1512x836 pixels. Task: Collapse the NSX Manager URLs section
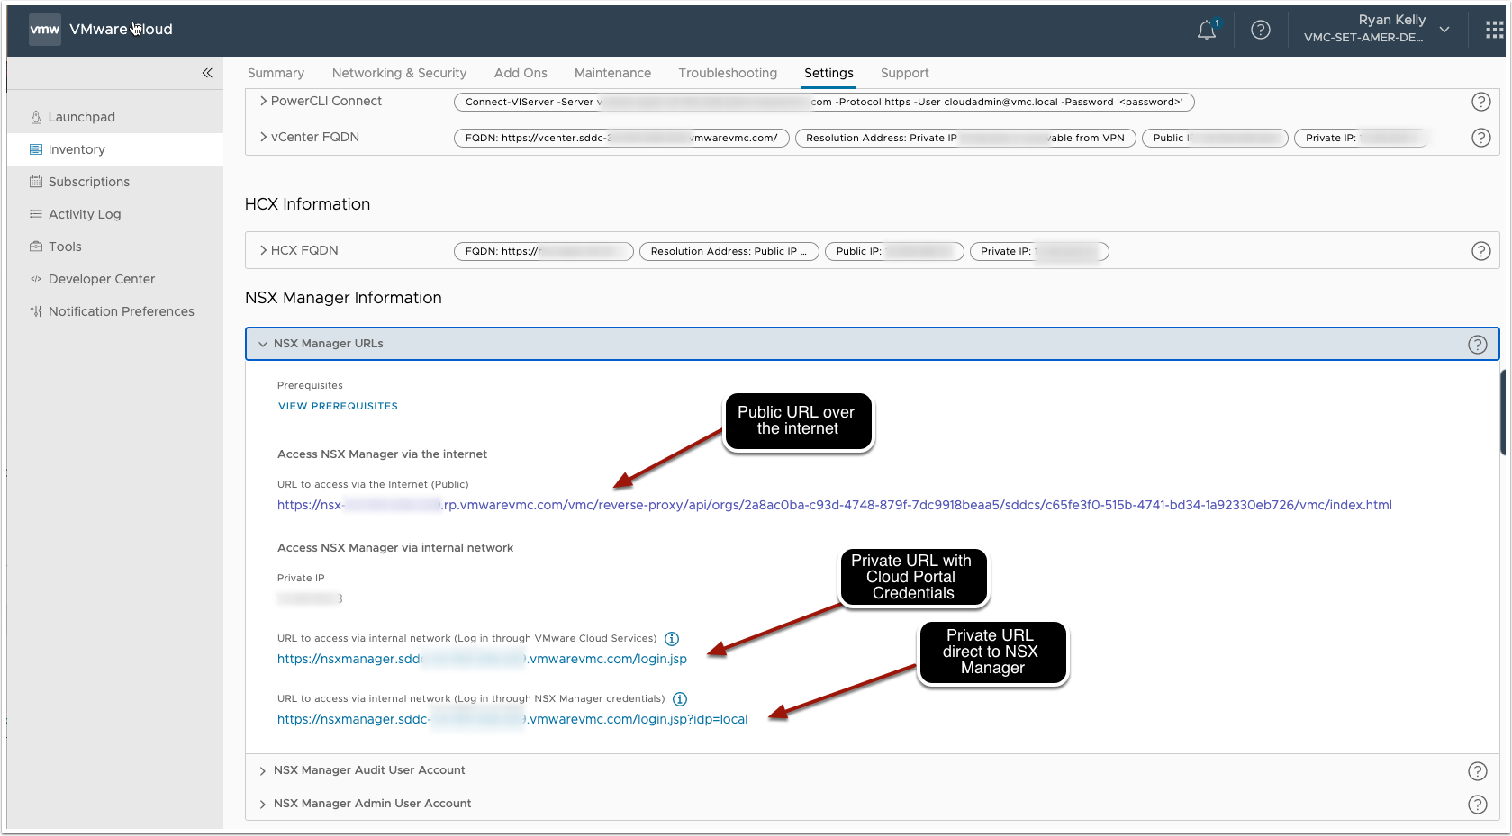point(263,344)
